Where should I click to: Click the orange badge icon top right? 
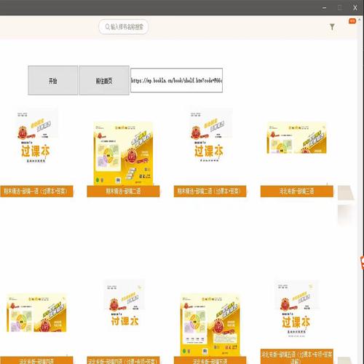coord(352,21)
